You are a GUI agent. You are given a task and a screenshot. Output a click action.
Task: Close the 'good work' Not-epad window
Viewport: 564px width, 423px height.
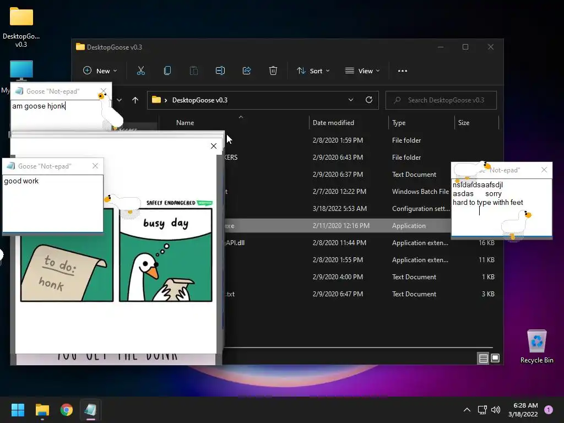coord(95,166)
